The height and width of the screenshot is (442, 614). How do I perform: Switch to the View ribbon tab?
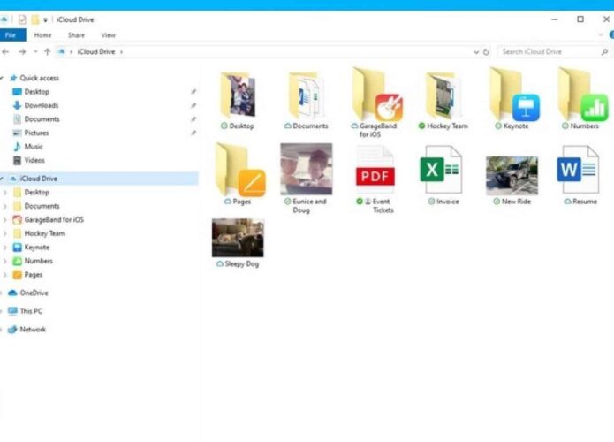[x=108, y=34]
